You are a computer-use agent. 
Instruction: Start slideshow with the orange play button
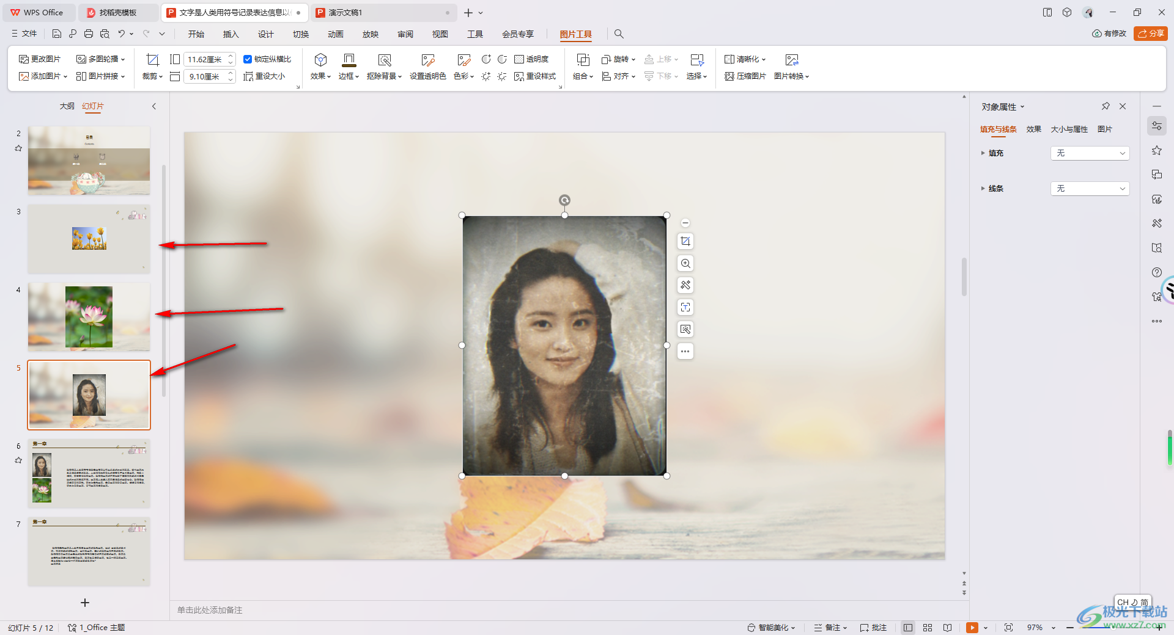point(972,628)
